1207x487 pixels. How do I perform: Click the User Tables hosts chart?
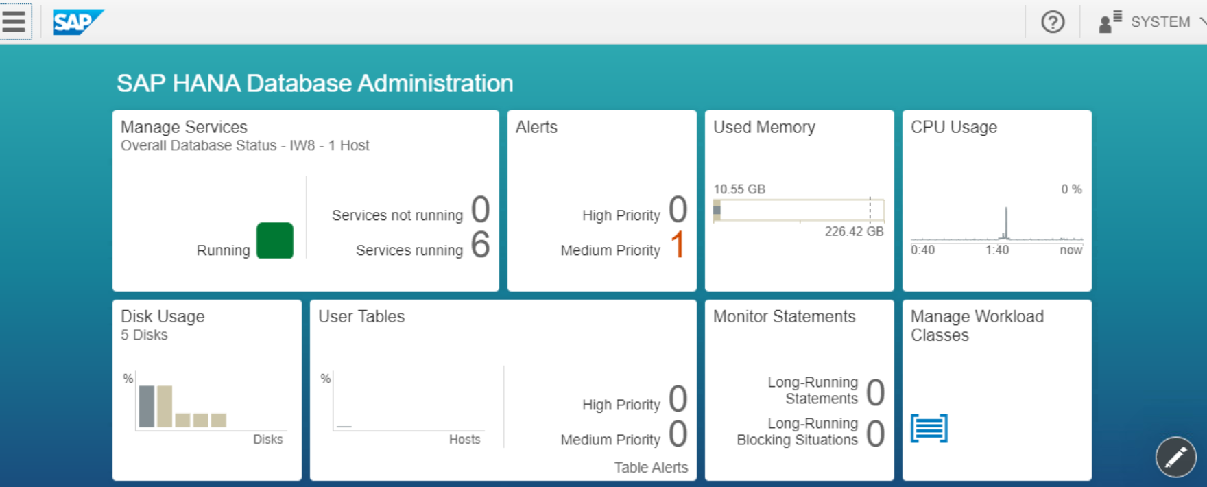click(409, 401)
